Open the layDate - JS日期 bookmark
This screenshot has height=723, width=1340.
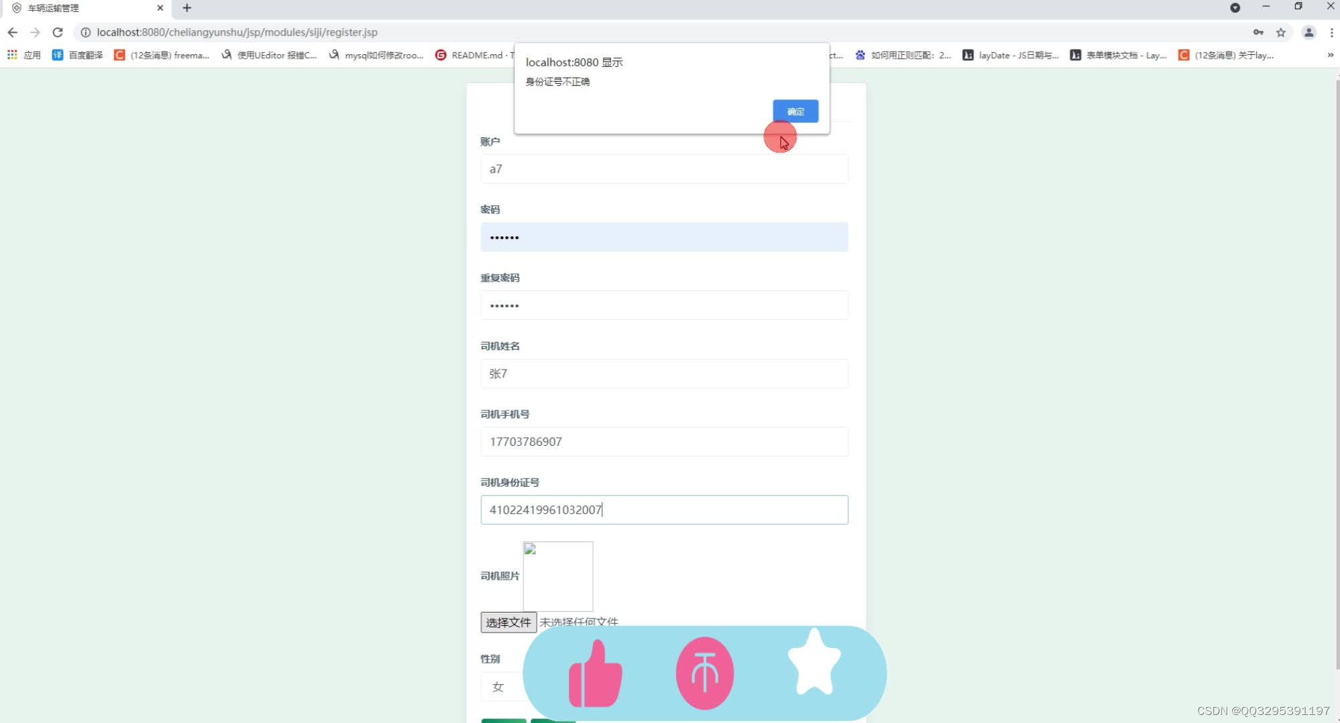point(1010,55)
